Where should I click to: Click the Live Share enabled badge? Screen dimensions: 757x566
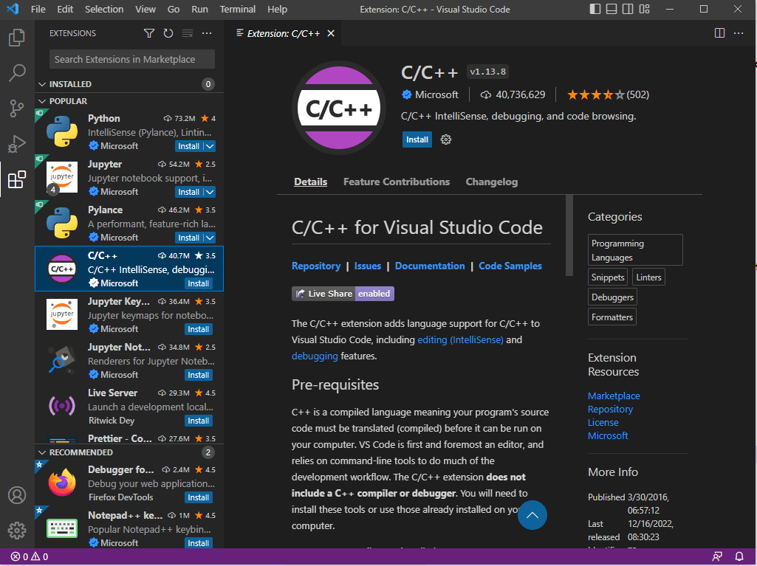point(343,294)
